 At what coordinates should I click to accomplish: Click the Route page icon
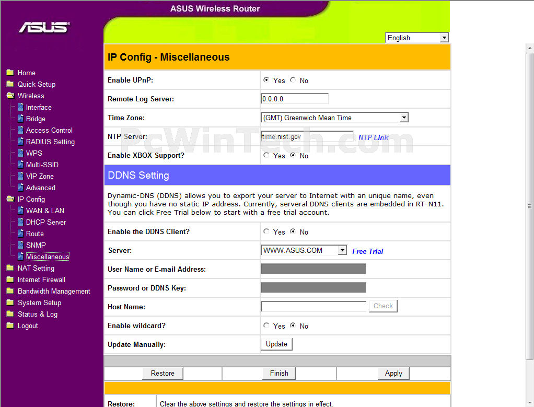coord(20,234)
